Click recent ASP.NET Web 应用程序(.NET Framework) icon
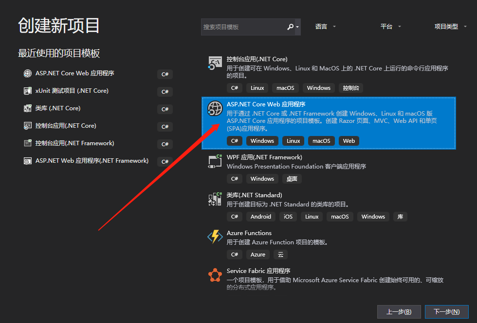Viewport: 477px width, 323px height. [28, 161]
